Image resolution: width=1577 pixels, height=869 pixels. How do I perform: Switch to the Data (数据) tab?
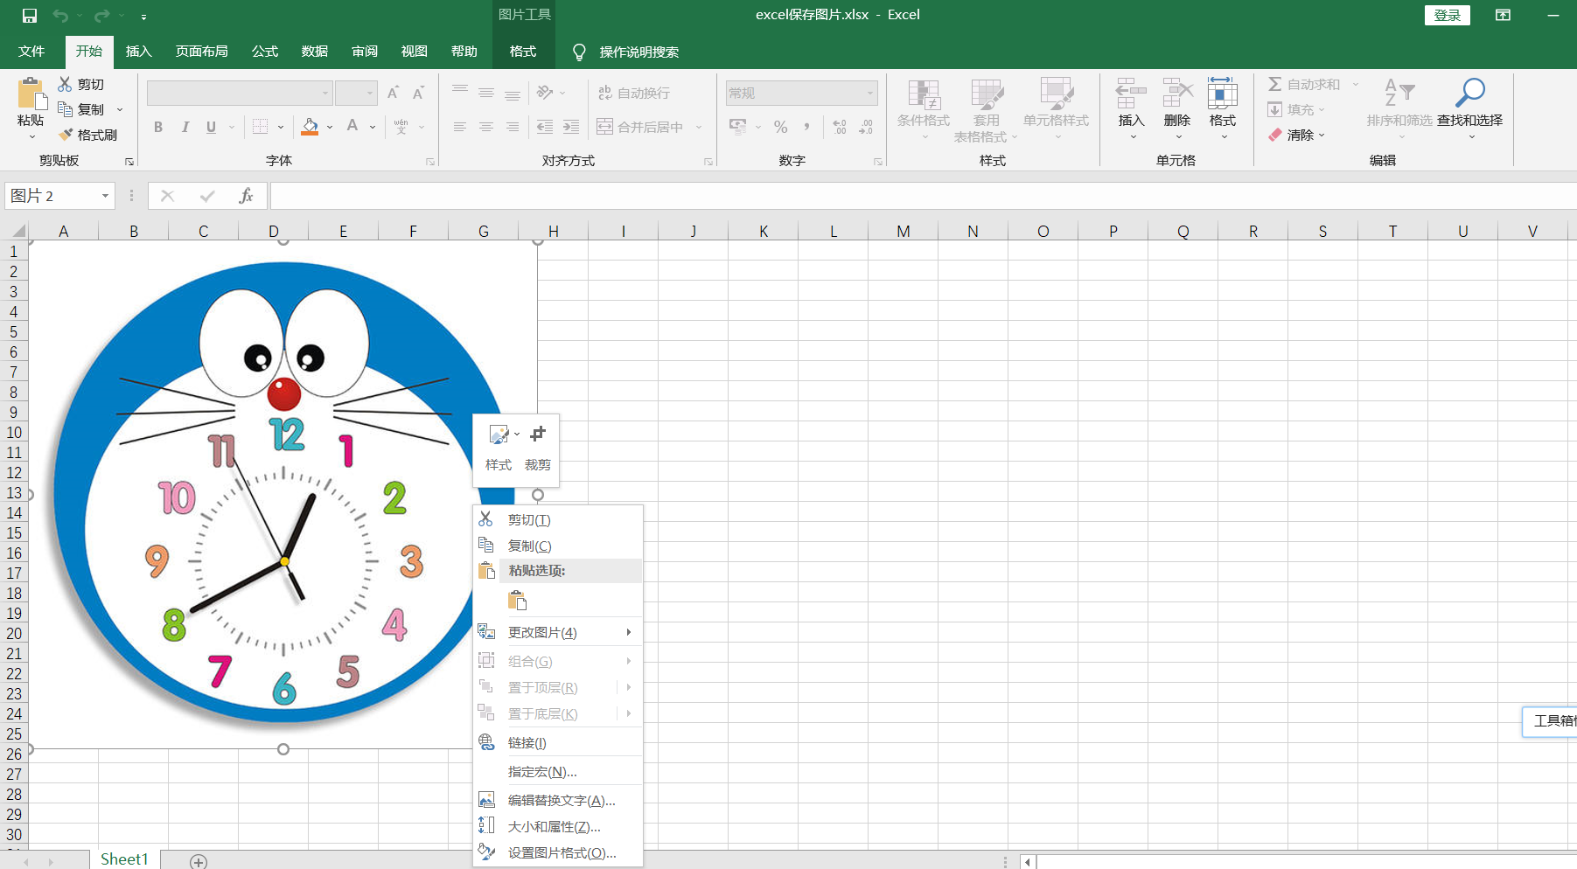click(x=315, y=52)
